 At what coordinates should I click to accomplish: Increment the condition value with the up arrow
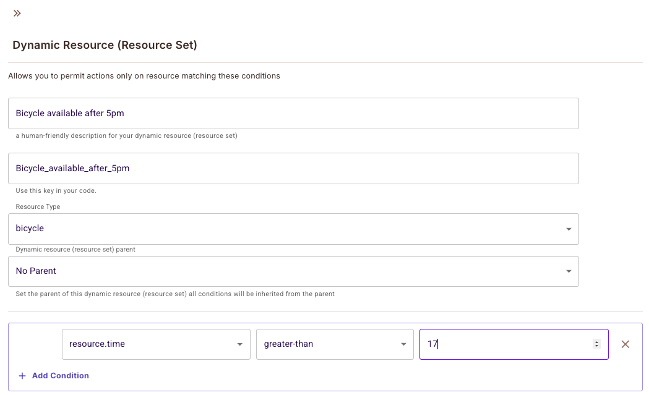click(595, 341)
